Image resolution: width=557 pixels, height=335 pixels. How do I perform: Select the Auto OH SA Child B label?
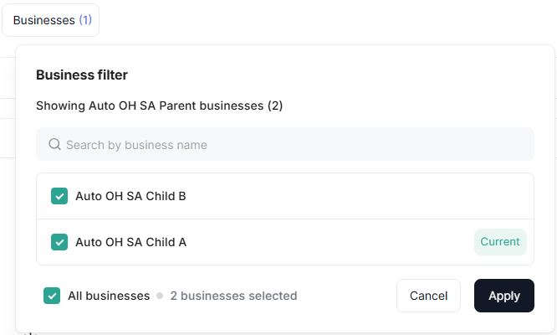tap(130, 196)
